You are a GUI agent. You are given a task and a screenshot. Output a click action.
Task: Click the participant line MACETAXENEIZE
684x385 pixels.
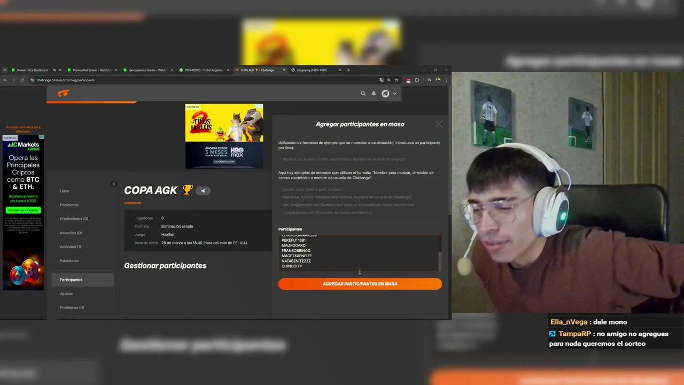coord(297,256)
